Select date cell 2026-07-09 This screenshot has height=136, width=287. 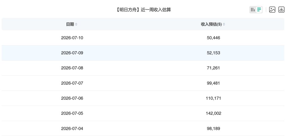[72, 53]
